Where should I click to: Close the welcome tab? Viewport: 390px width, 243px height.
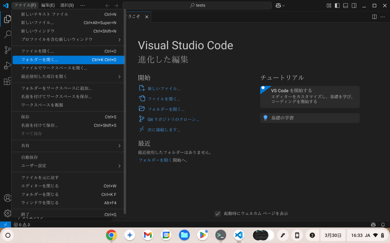pos(147,17)
